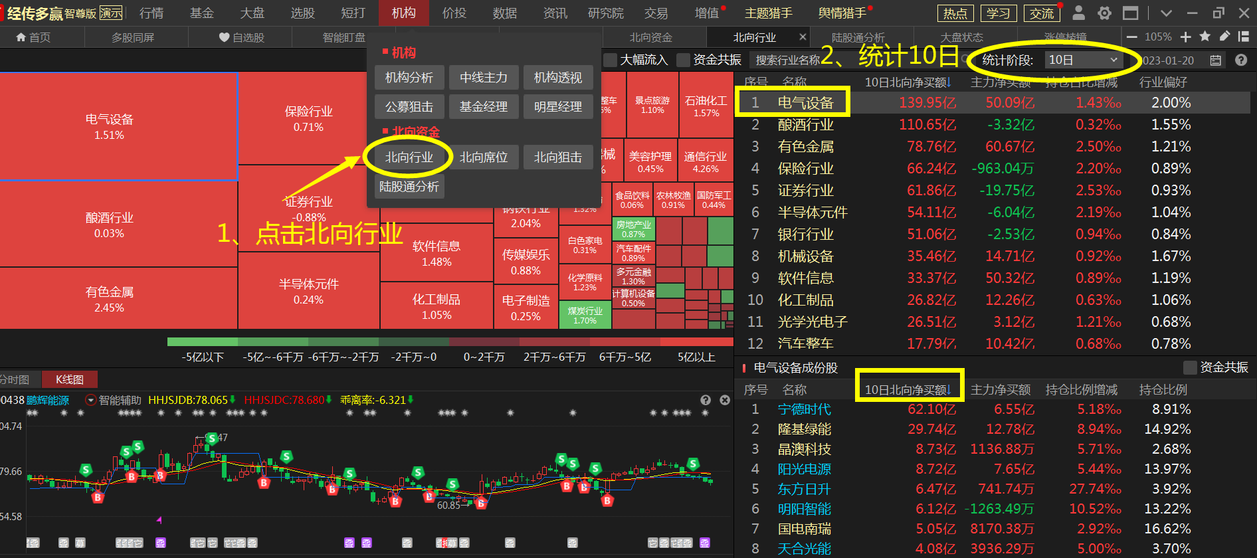This screenshot has width=1257, height=558.
Task: Open the calendar date picker icon
Action: point(1216,60)
